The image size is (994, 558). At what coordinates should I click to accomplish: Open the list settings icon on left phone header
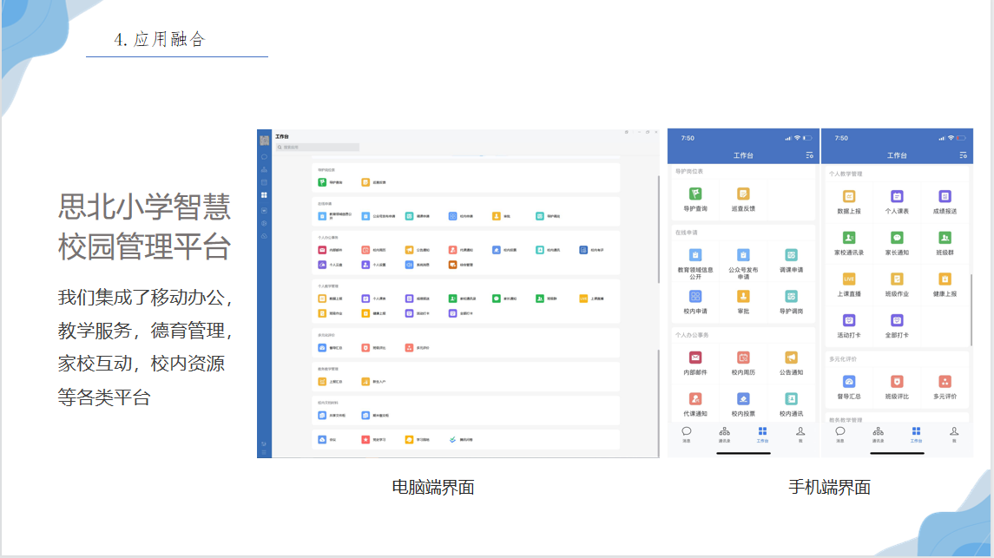click(809, 155)
